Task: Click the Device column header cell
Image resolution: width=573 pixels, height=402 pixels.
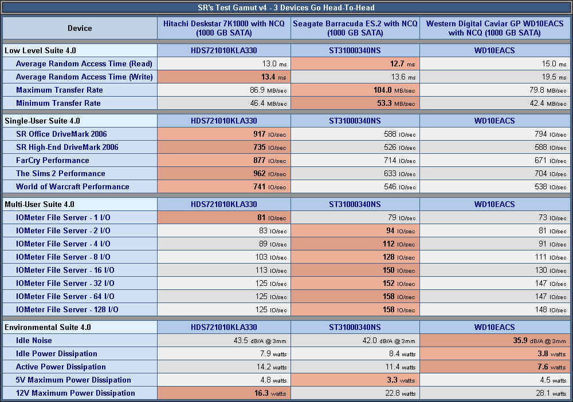Action: coord(80,28)
